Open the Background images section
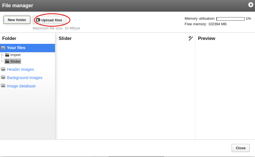The height and width of the screenshot is (157, 255). (24, 78)
